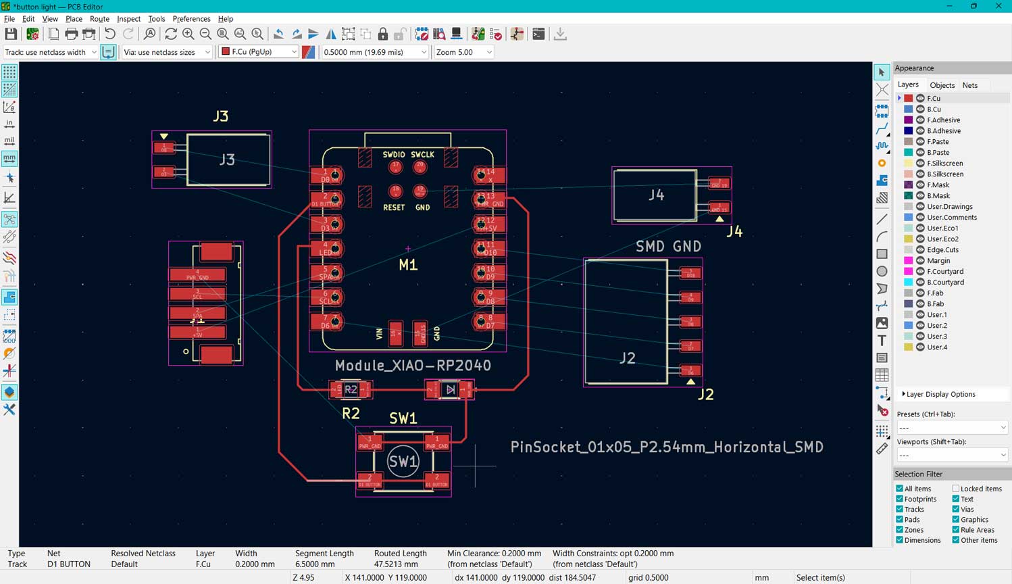This screenshot has width=1012, height=584.
Task: Select the User.Drawings layer
Action: point(950,206)
